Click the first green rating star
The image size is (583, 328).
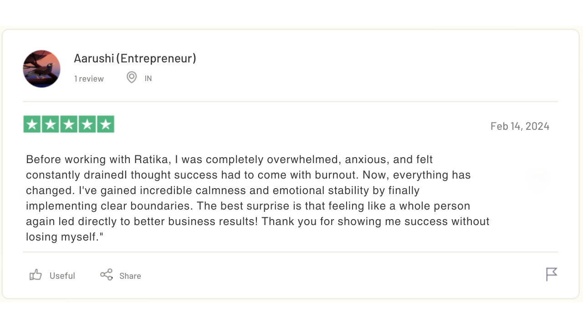point(32,124)
